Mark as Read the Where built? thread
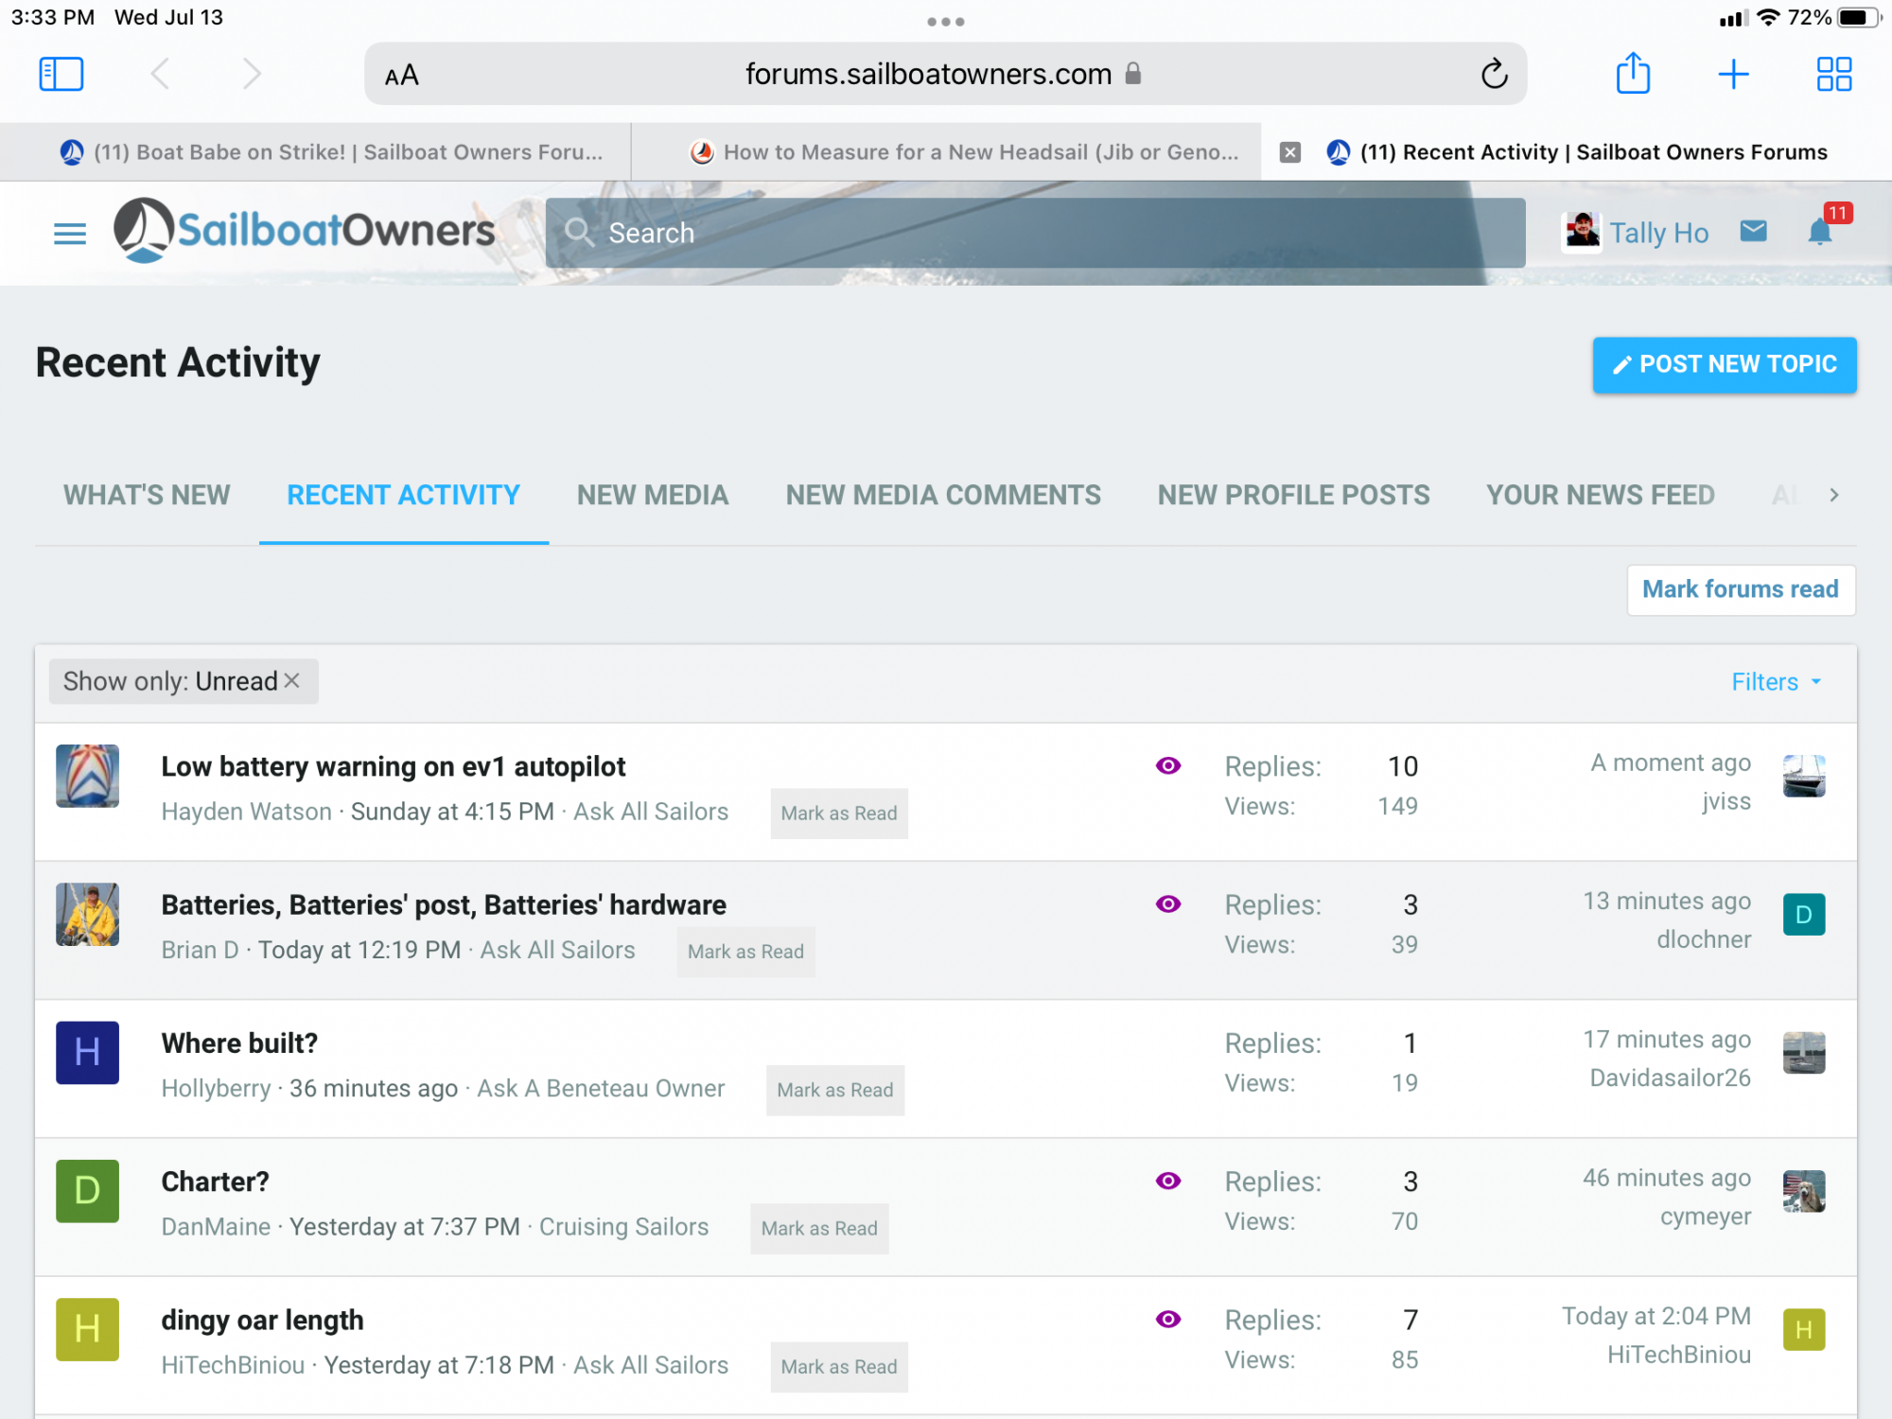The image size is (1892, 1419). coord(835,1090)
